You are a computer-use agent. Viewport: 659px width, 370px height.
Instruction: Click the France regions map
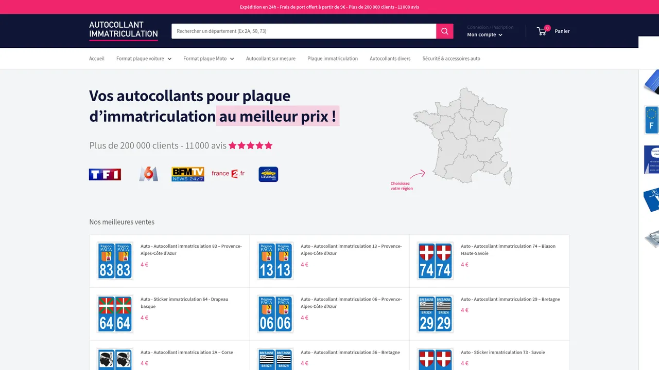coord(462,136)
